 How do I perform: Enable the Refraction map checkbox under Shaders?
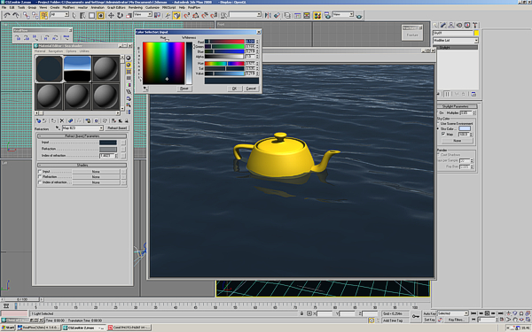coord(40,177)
